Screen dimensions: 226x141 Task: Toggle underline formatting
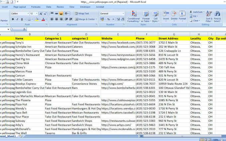[x=22, y=19]
